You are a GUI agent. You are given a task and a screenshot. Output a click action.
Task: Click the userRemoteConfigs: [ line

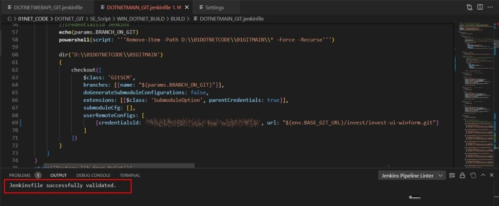tap(114, 115)
